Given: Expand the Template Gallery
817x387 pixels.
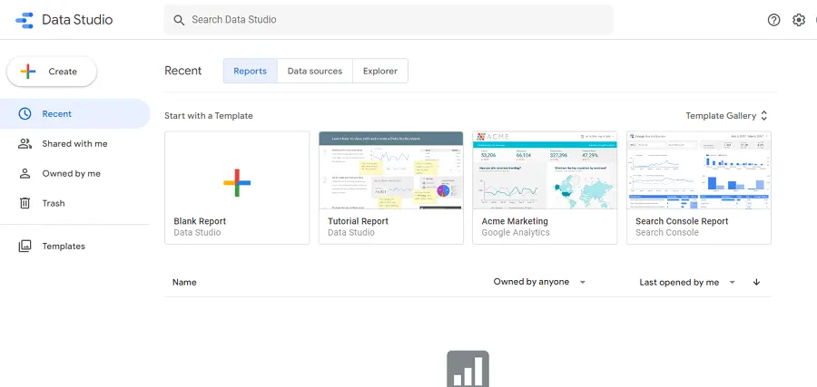Looking at the screenshot, I should (x=727, y=116).
